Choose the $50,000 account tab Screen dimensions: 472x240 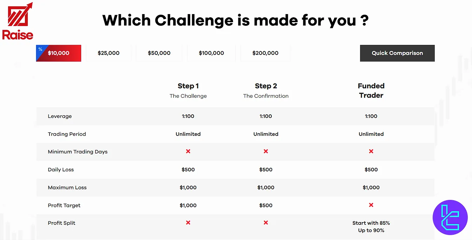pos(159,53)
